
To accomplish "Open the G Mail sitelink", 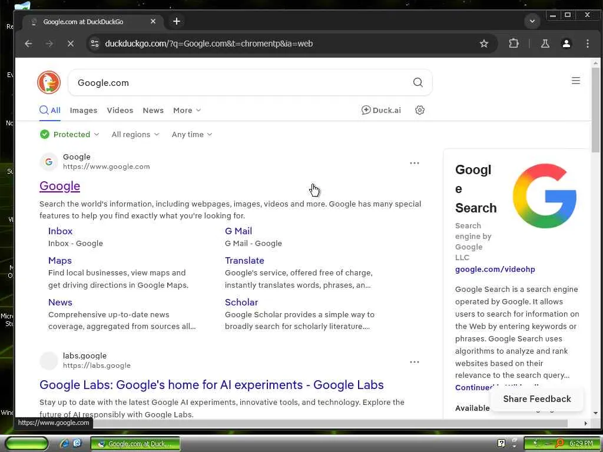I will coord(238,231).
